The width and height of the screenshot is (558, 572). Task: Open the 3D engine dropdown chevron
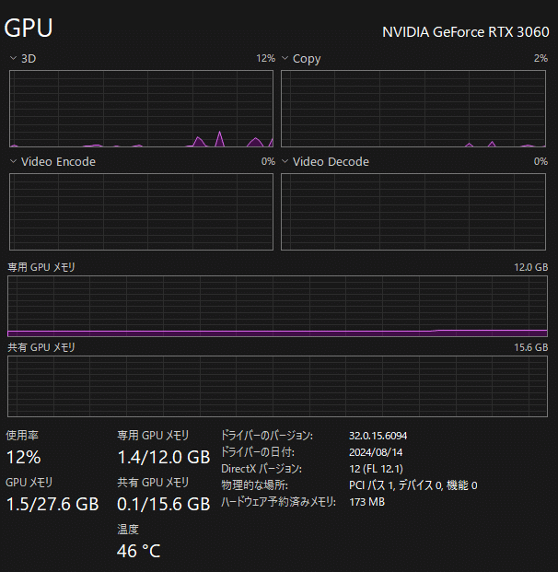[13, 59]
